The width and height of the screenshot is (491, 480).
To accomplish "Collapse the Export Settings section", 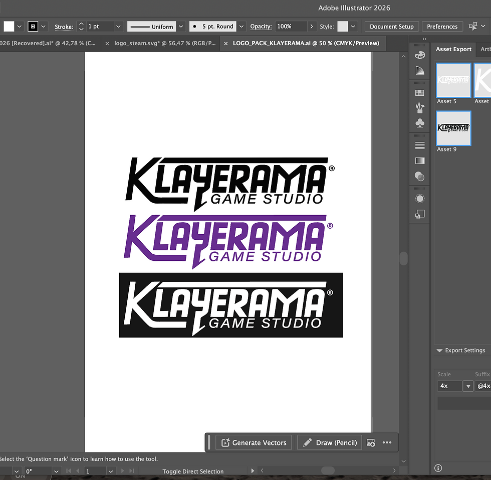I will click(x=439, y=351).
